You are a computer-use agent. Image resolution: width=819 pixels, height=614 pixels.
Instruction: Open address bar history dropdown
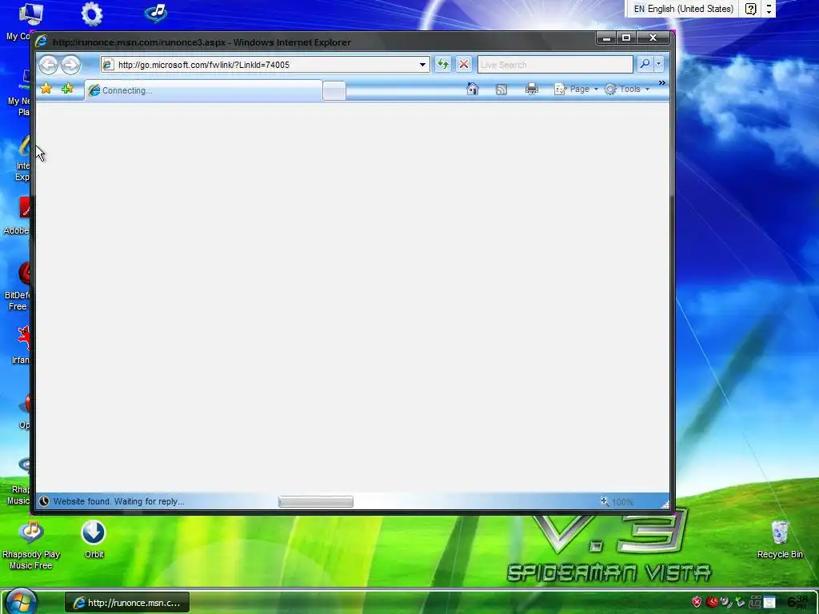422,65
